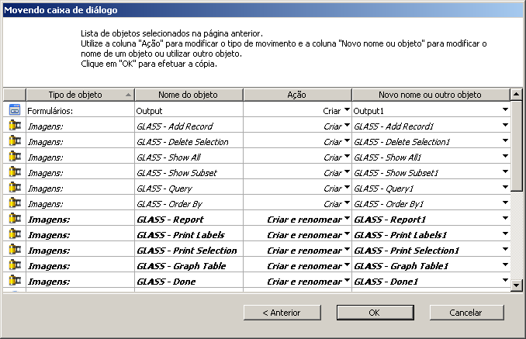The width and height of the screenshot is (526, 339).
Task: Click image icon for GLASS - Add Record
Action: click(x=13, y=126)
